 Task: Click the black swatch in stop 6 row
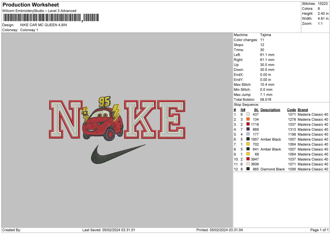coord(248,139)
